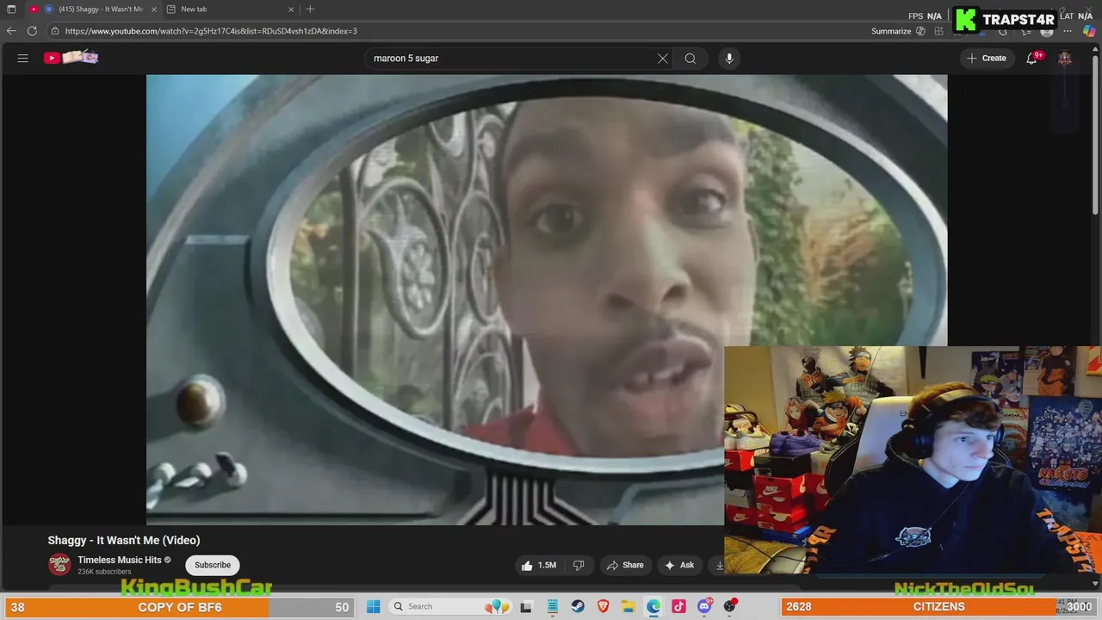
Task: Open OBS Studio from taskbar
Action: pyautogui.click(x=730, y=606)
